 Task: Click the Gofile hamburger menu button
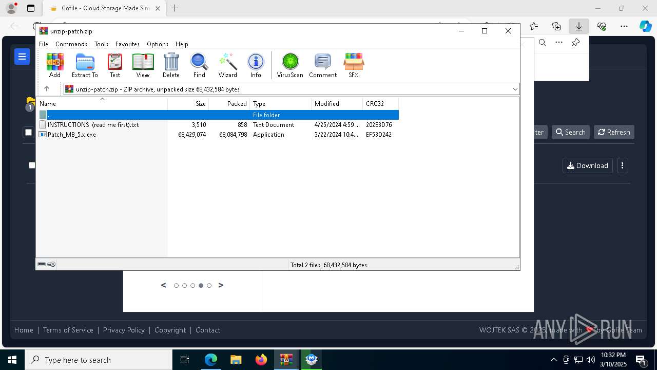pyautogui.click(x=22, y=57)
